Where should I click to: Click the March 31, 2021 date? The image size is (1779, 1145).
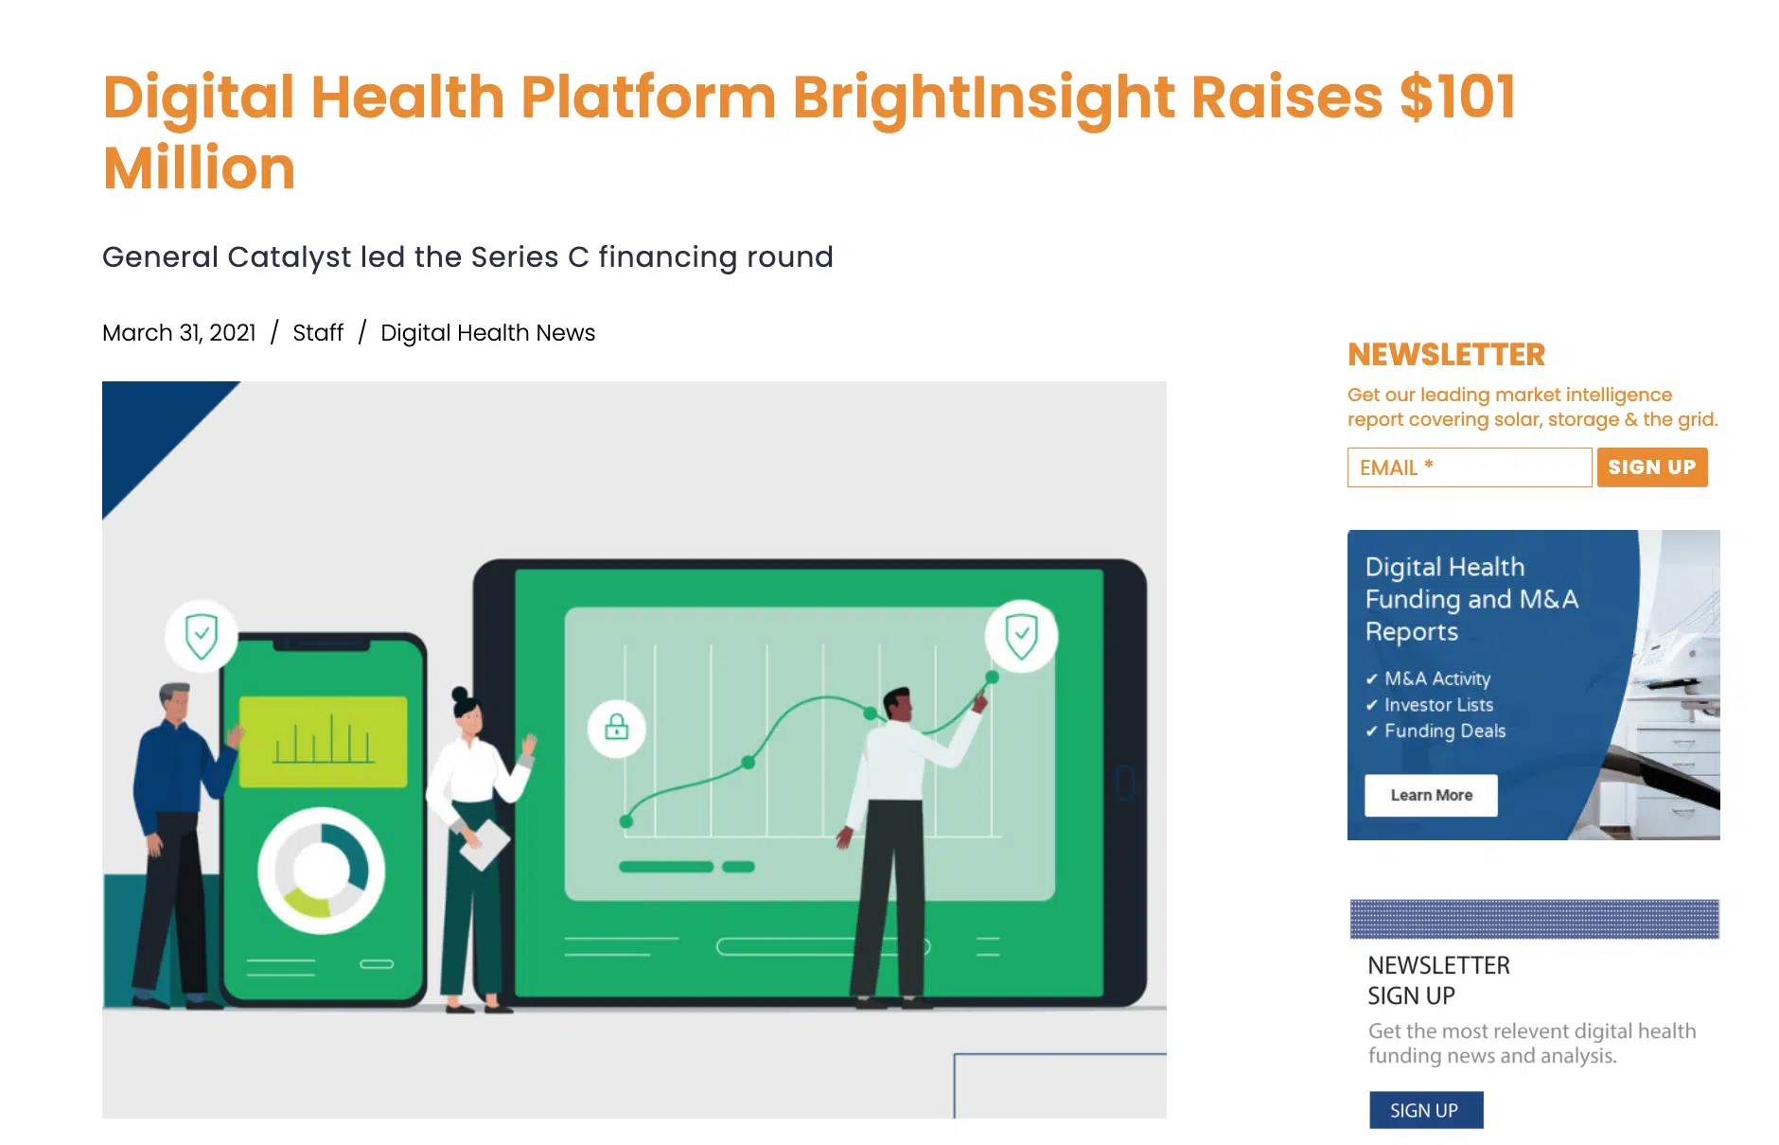[x=179, y=333]
